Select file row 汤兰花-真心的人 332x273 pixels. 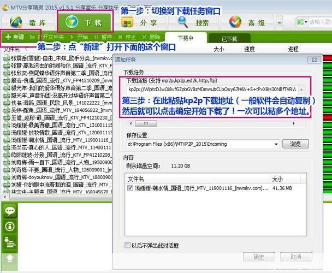(57, 147)
